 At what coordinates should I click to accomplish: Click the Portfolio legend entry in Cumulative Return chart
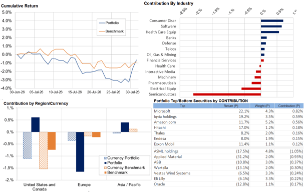109,23
